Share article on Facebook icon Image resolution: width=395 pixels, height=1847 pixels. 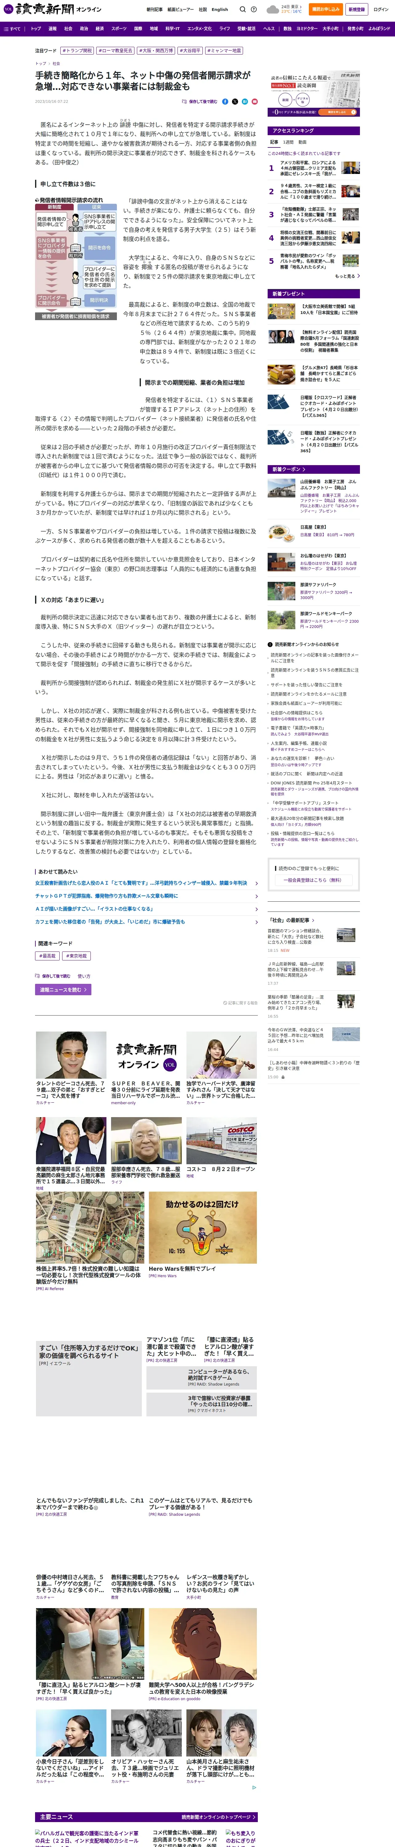tap(225, 102)
